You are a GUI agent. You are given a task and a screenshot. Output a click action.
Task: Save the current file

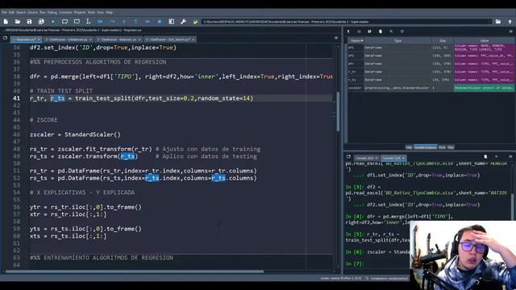point(29,22)
